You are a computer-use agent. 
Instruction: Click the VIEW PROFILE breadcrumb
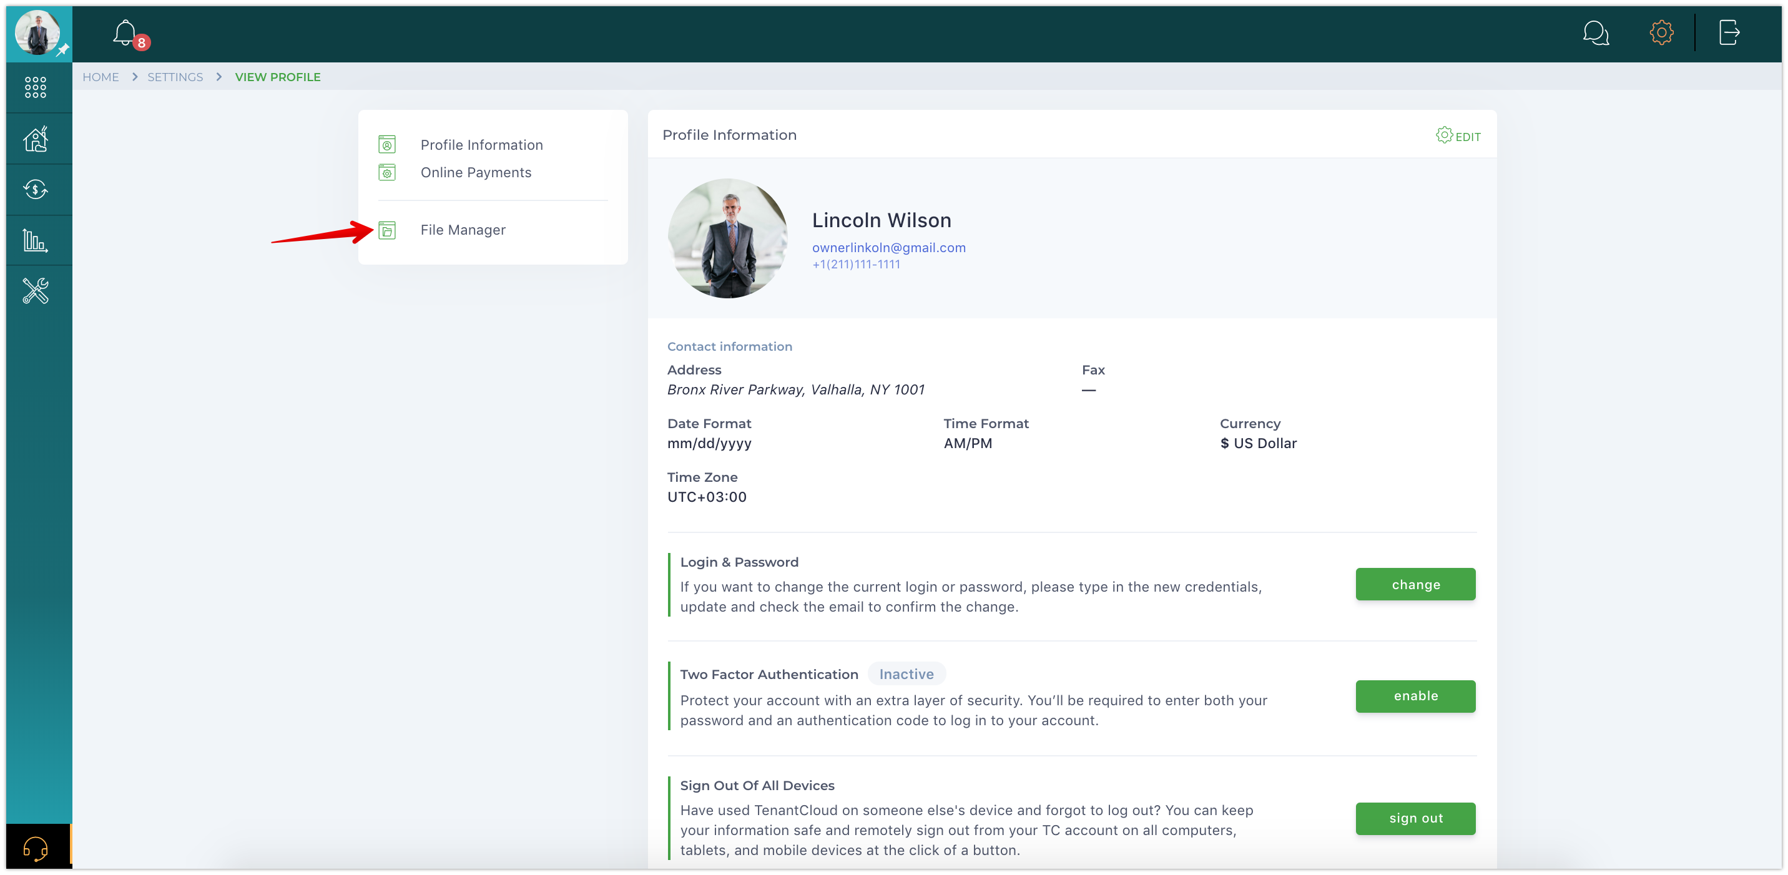click(x=278, y=77)
